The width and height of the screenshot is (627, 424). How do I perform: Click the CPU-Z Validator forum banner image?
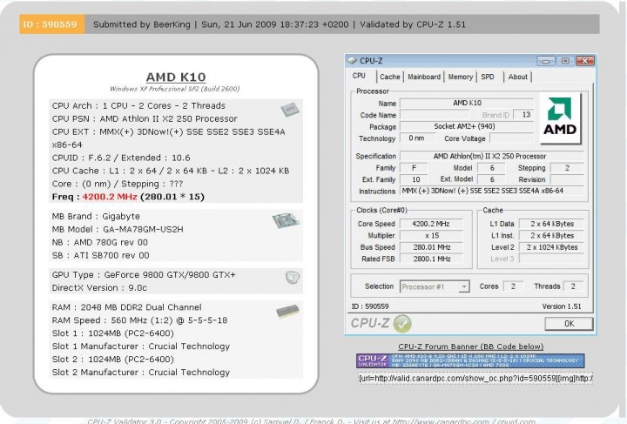click(x=470, y=360)
